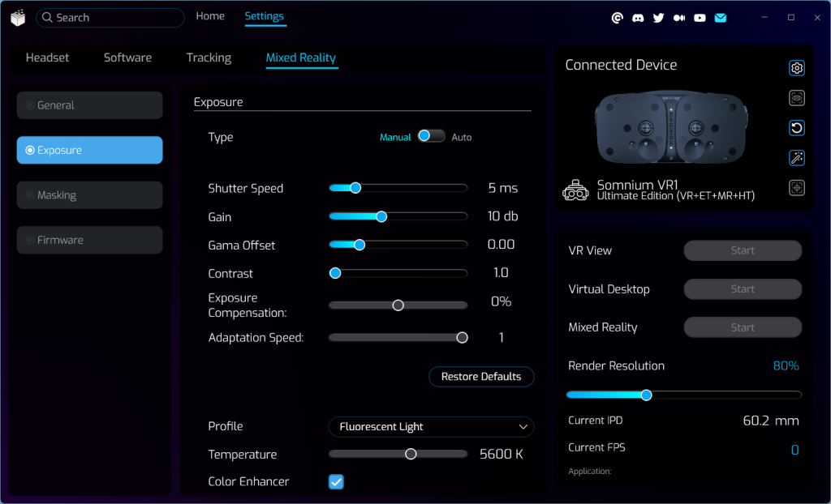This screenshot has width=831, height=504.
Task: Click the eye tracking icon
Action: tap(797, 98)
